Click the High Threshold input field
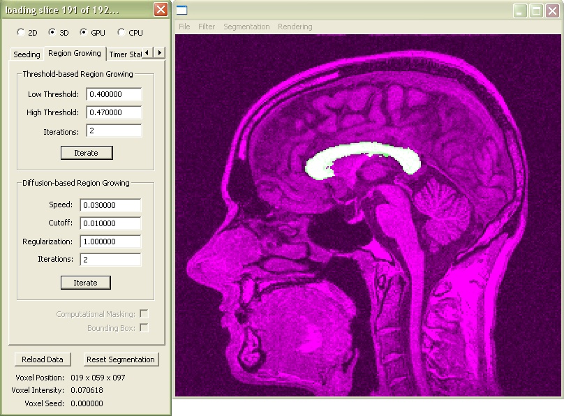The height and width of the screenshot is (416, 564). click(x=114, y=112)
